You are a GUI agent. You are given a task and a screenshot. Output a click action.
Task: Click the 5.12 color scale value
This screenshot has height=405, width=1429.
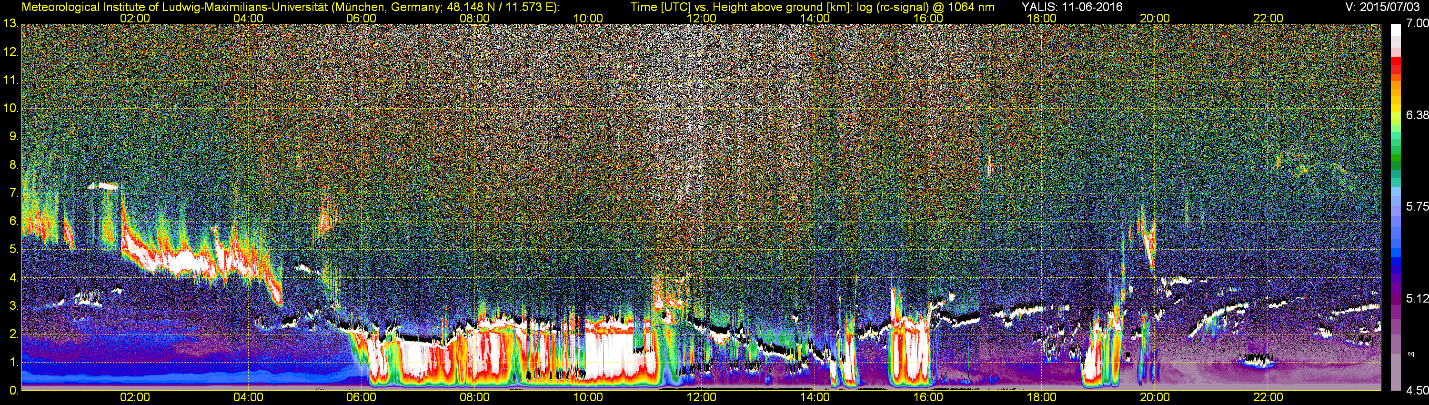pos(1418,298)
